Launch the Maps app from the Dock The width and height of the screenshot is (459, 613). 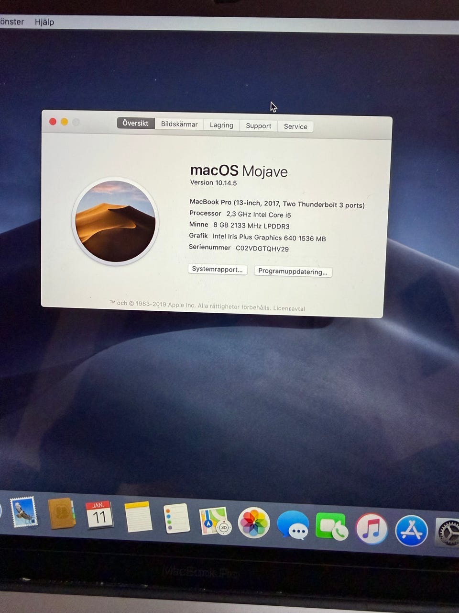point(215,521)
